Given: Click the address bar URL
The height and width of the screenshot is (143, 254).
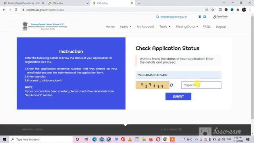Looking at the screenshot, I should 45,10.
